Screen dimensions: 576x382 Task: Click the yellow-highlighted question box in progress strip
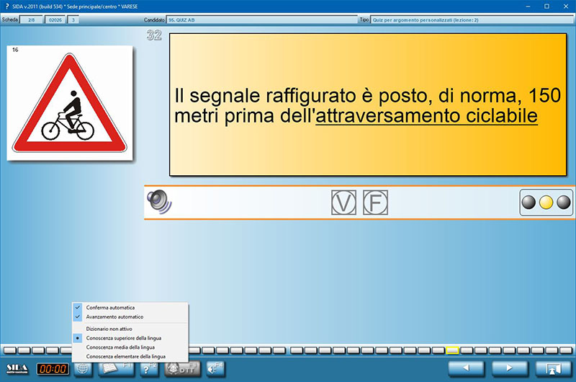coord(452,350)
